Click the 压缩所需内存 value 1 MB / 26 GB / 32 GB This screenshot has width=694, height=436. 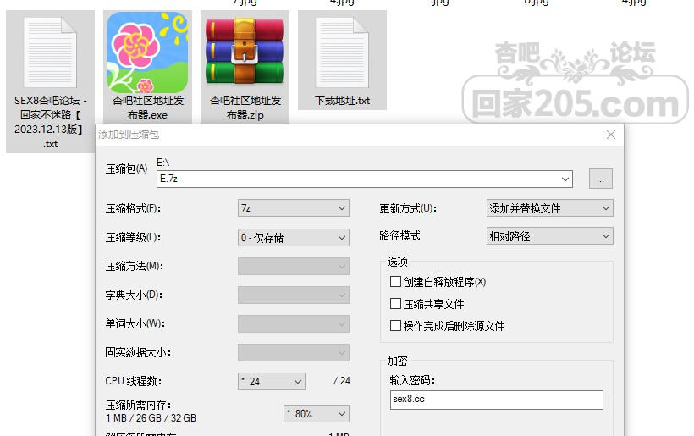click(x=151, y=418)
